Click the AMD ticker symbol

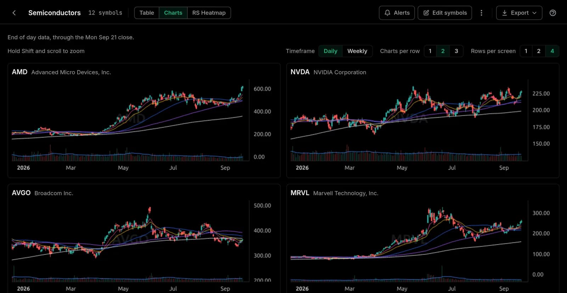coord(19,72)
